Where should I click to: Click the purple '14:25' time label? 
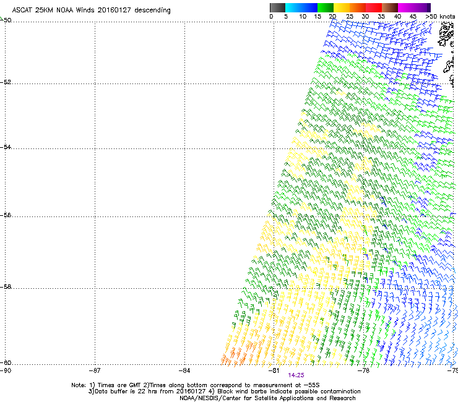point(296,375)
